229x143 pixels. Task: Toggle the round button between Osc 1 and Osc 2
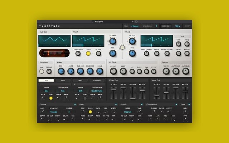(122, 47)
